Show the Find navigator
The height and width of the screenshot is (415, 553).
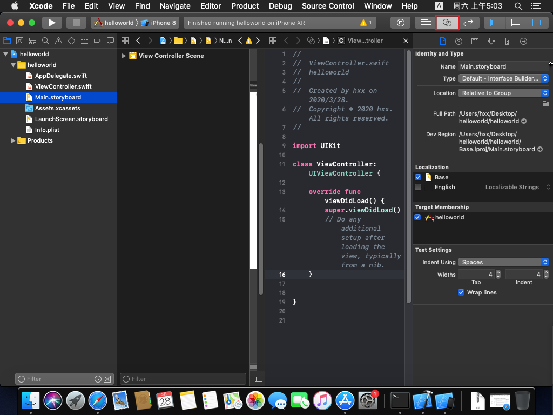[45, 41]
